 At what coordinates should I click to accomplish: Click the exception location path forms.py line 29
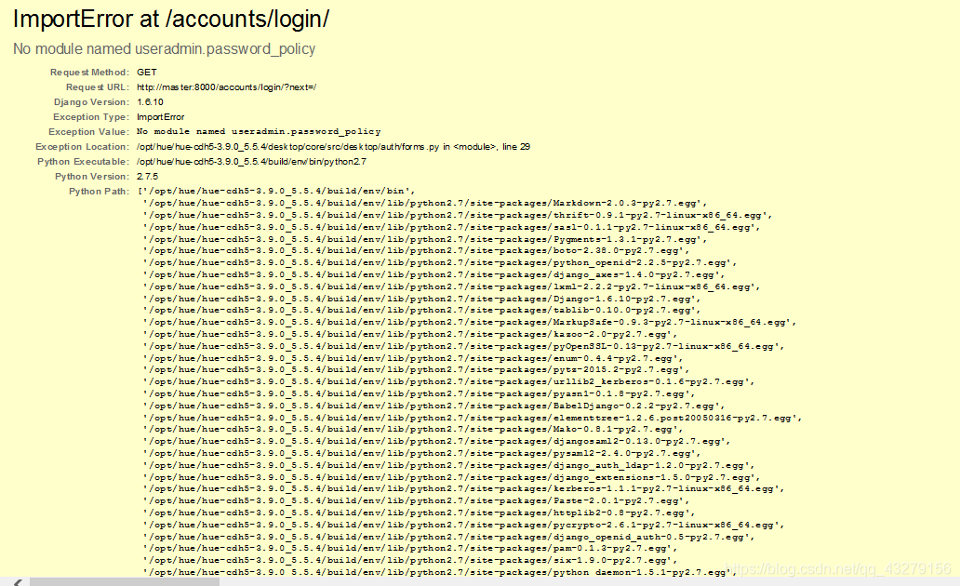point(333,146)
